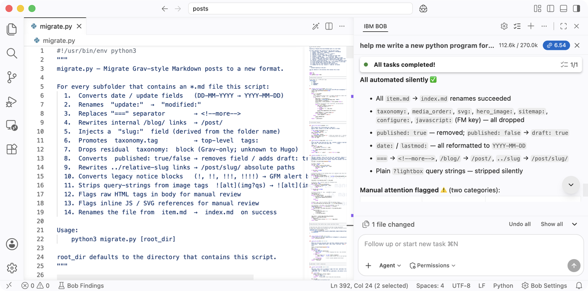Open the Agent mode dropdown
The image size is (588, 291).
pos(390,266)
